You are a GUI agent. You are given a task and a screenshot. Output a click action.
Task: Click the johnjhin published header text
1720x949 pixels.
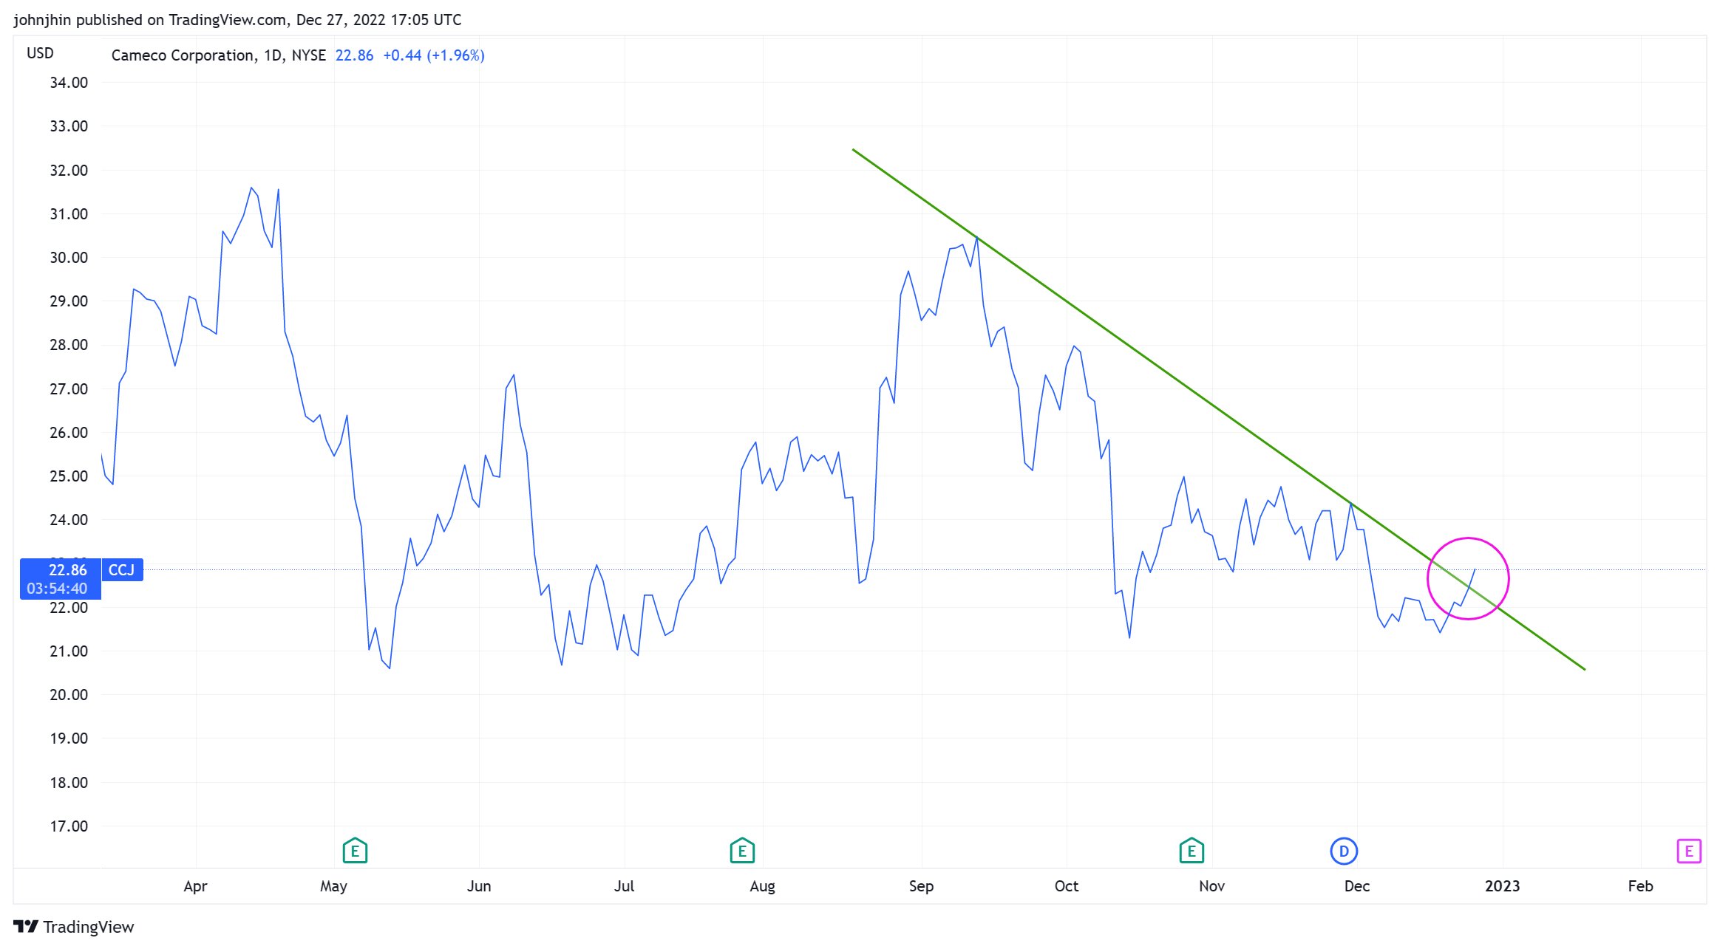[237, 20]
